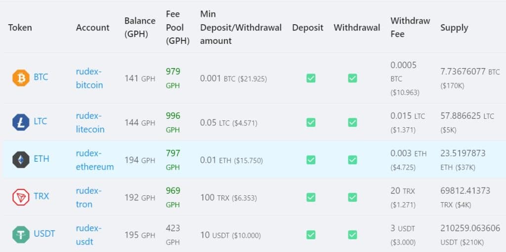
Task: Click the red Tron token icon
Action: point(21,197)
